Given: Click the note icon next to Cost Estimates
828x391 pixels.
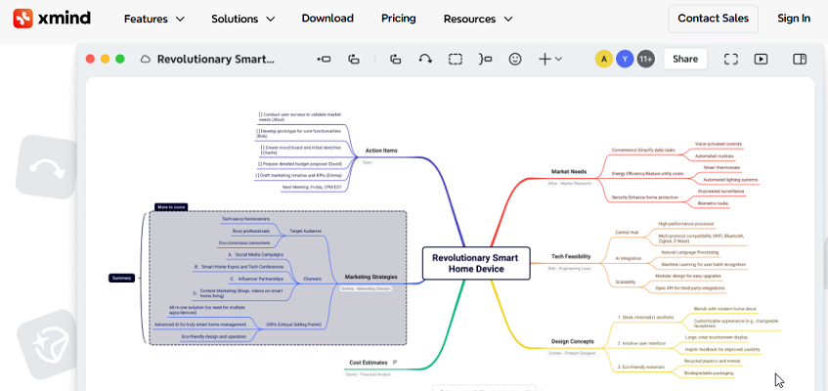Looking at the screenshot, I should (x=395, y=363).
